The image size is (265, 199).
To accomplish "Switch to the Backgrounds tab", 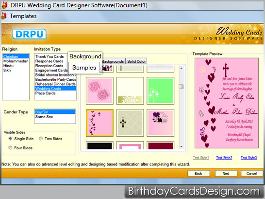I will (x=113, y=61).
